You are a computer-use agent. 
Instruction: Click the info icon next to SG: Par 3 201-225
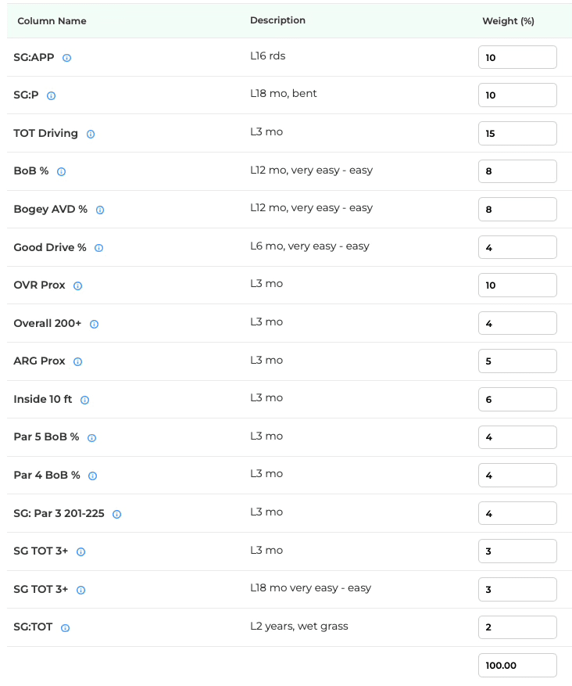(116, 514)
